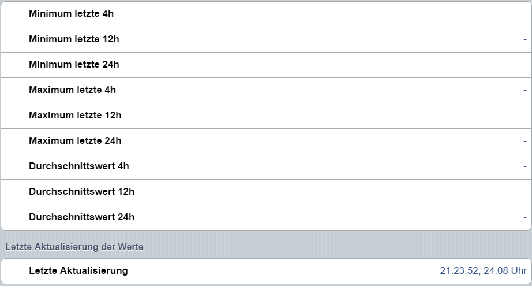This screenshot has height=286, width=532.
Task: Select the 'Maximum letzte 4h' row label
Action: (x=72, y=90)
